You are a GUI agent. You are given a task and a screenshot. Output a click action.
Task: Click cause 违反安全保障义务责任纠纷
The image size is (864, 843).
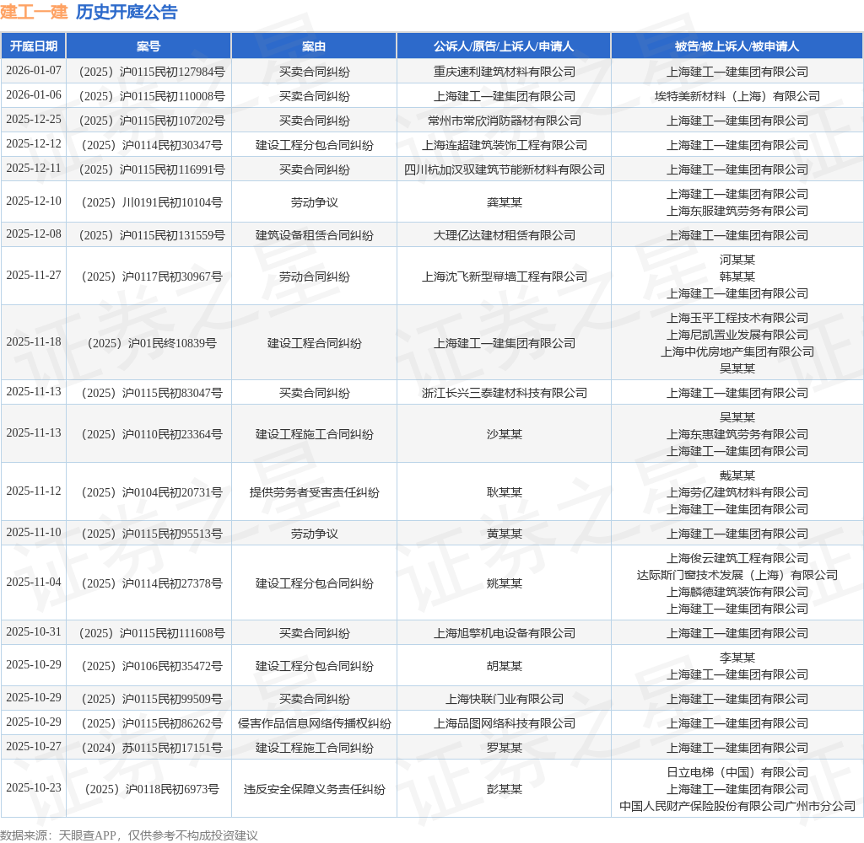click(x=314, y=789)
